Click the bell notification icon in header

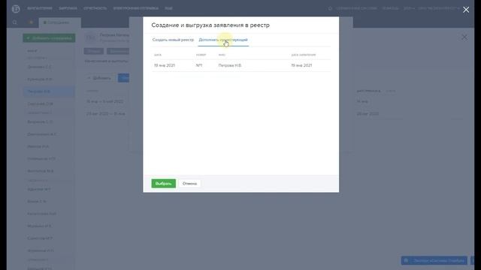330,8
